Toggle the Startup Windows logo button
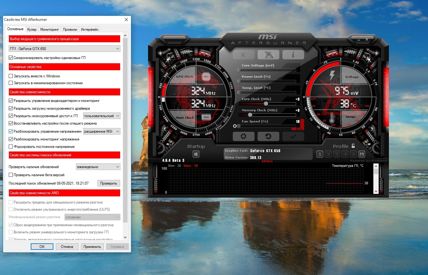Screen dimensions: 428x275 coord(196,154)
